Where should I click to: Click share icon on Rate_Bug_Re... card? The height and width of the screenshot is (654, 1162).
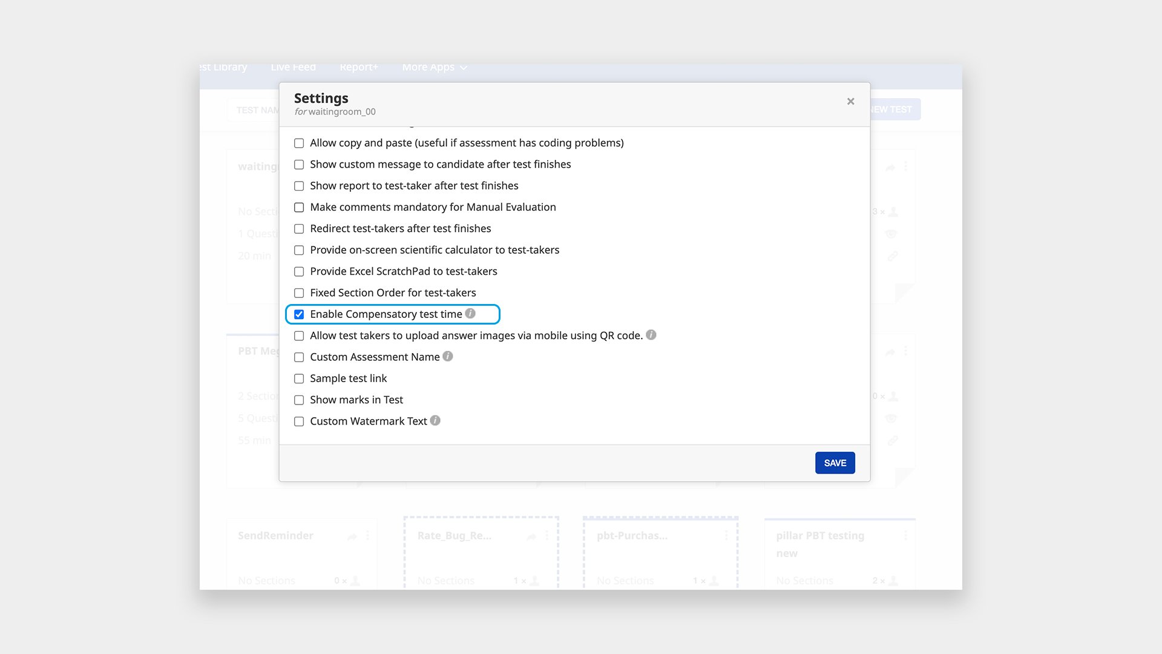pos(531,537)
